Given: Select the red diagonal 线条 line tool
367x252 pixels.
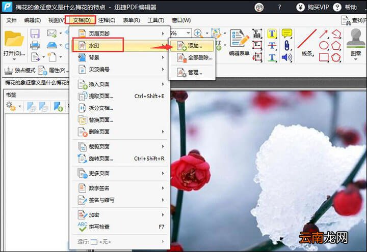Looking at the screenshot, I should click(x=307, y=39).
